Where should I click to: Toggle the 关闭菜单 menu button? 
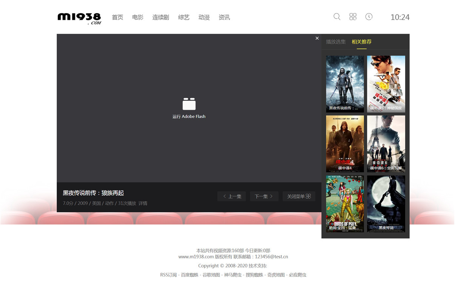click(299, 196)
